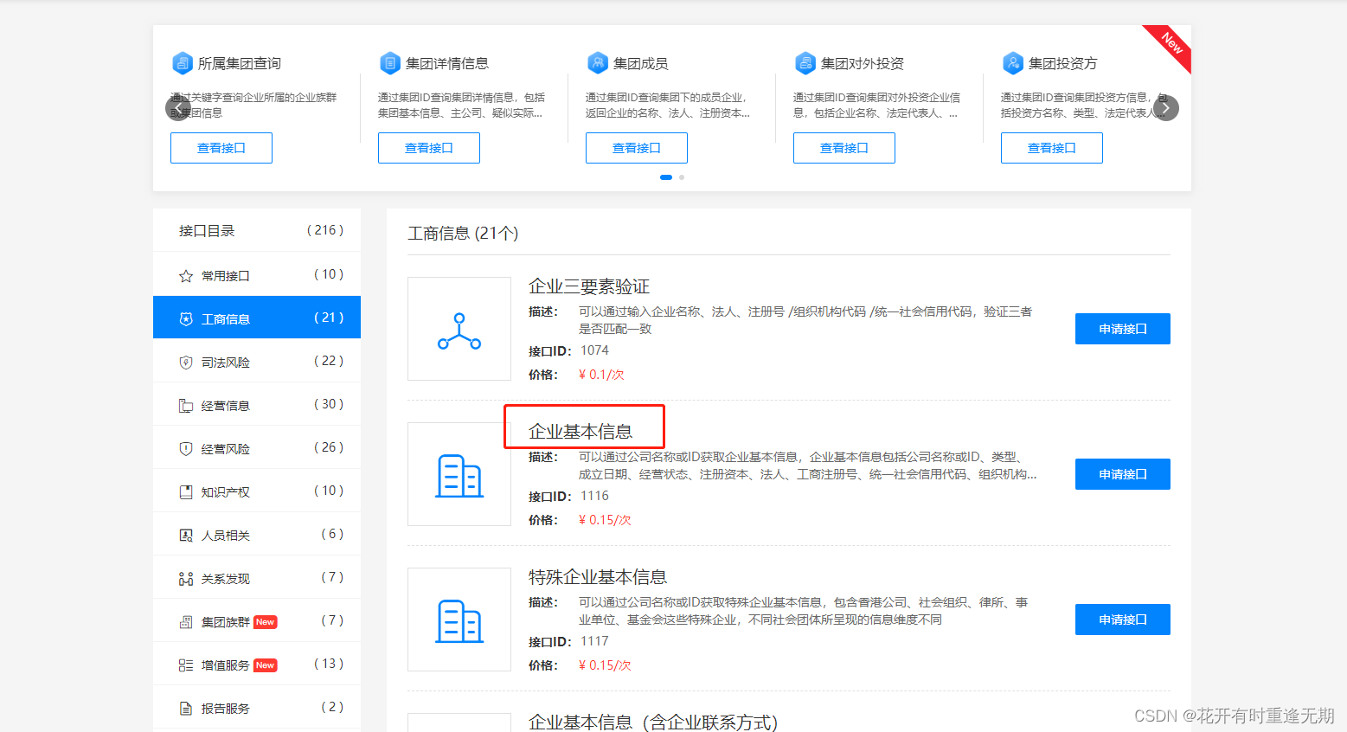Open 查看接口 for 集团成员
This screenshot has width=1347, height=732.
[637, 148]
